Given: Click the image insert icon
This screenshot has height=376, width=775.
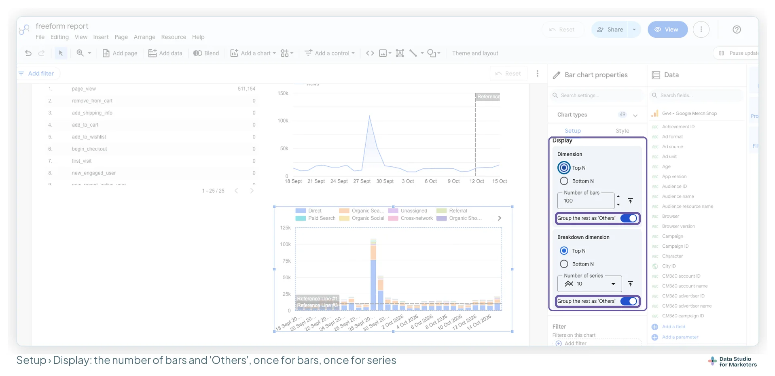Looking at the screenshot, I should coord(383,53).
